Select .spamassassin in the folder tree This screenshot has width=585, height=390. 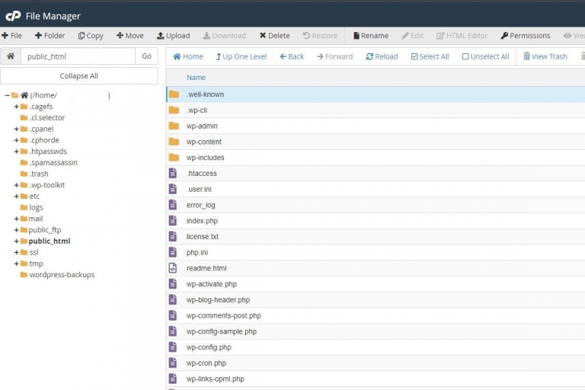click(53, 163)
